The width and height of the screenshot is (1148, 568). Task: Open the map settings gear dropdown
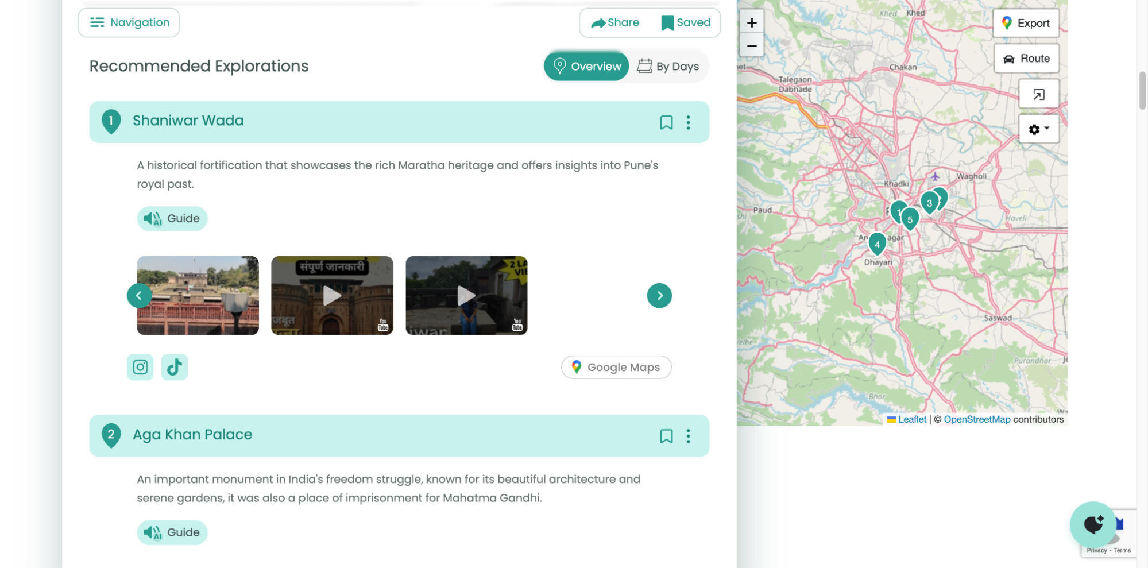tap(1039, 129)
